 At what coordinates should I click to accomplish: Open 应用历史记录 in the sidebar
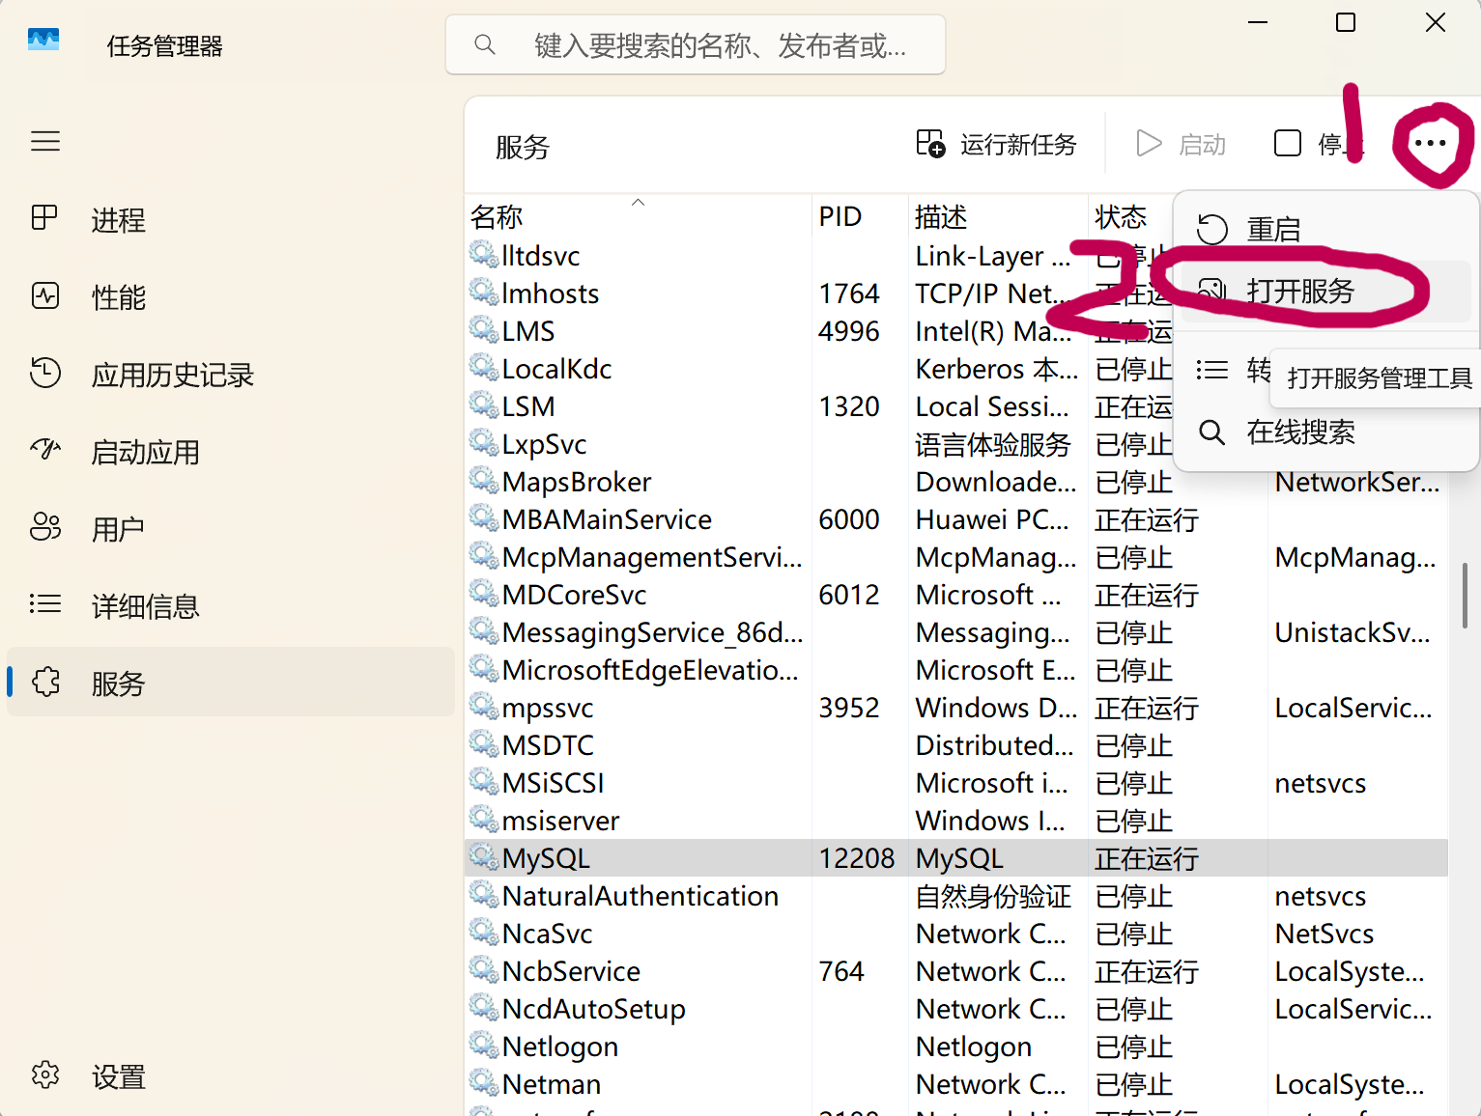[x=230, y=374]
